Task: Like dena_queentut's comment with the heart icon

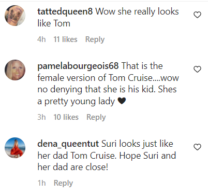Action: [197, 147]
